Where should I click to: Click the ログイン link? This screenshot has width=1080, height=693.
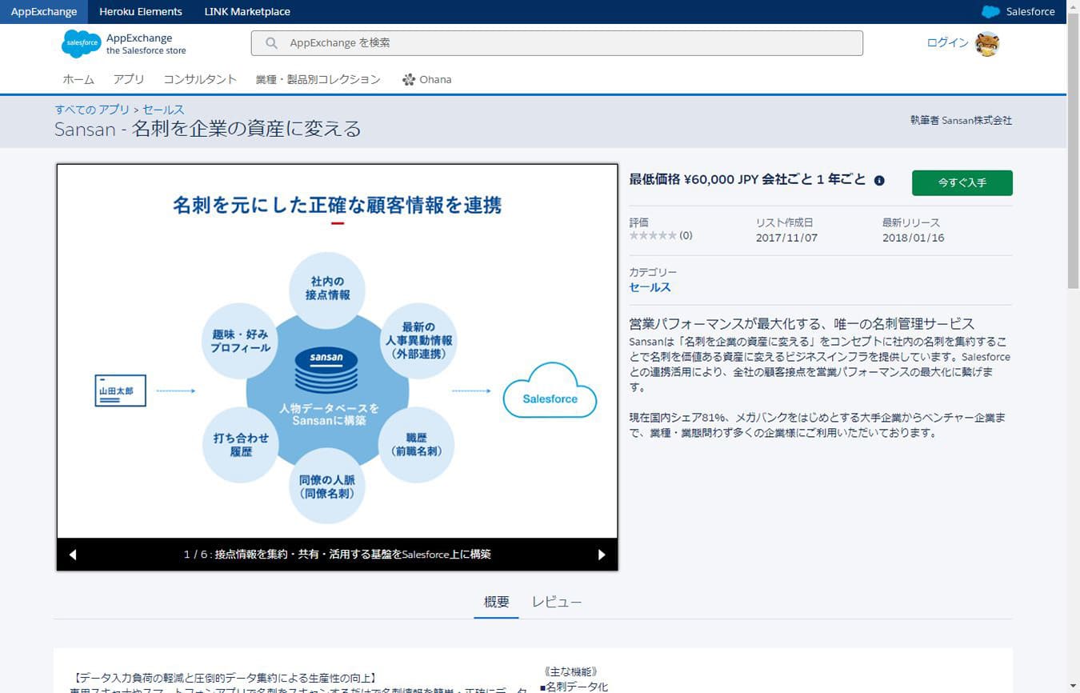pyautogui.click(x=947, y=43)
